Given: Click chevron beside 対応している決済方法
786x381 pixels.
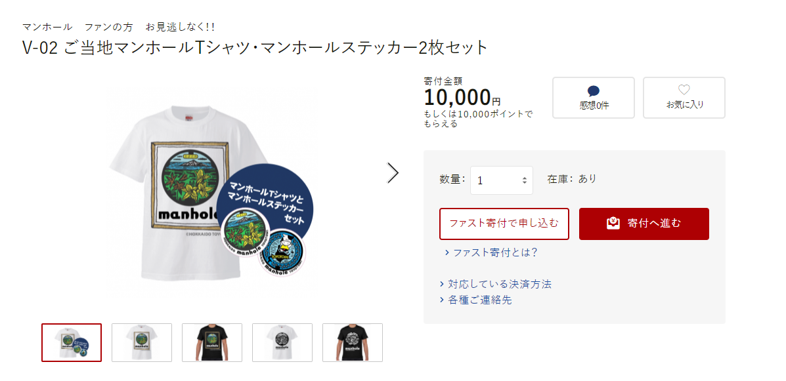Looking at the screenshot, I should pos(442,285).
